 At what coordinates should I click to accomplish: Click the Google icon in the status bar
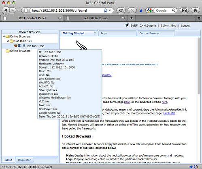(x=196, y=167)
